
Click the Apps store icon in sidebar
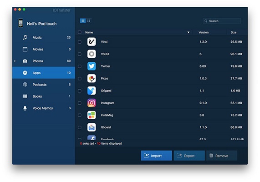pos(25,73)
